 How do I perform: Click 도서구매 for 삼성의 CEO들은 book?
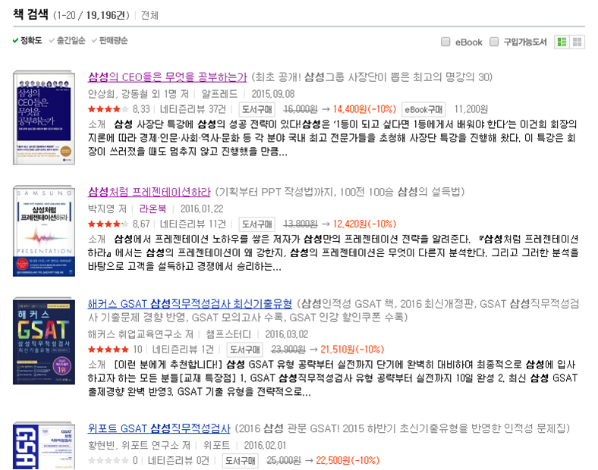(x=257, y=110)
